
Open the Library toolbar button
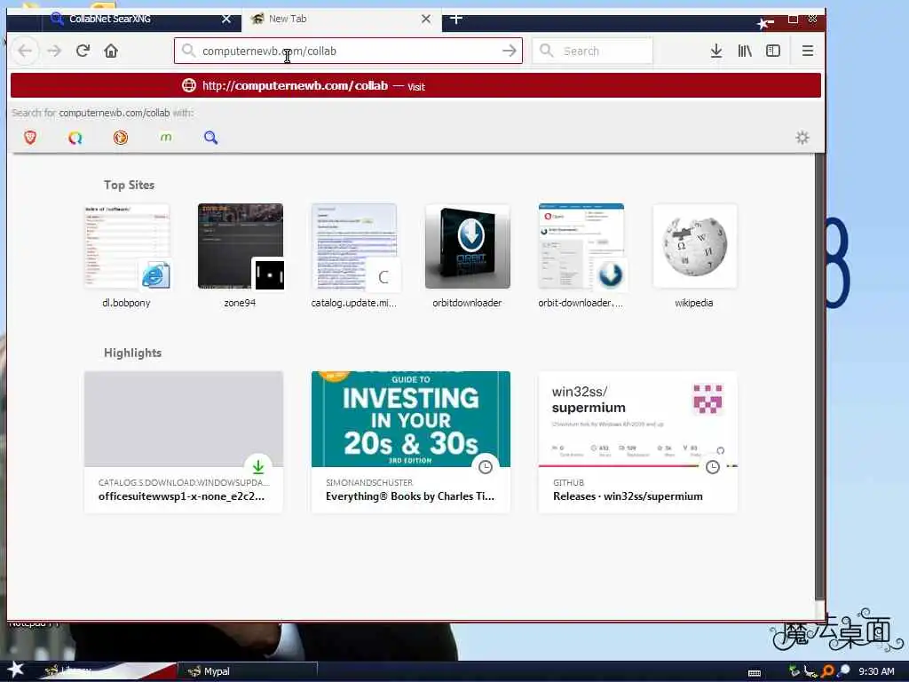pyautogui.click(x=745, y=51)
